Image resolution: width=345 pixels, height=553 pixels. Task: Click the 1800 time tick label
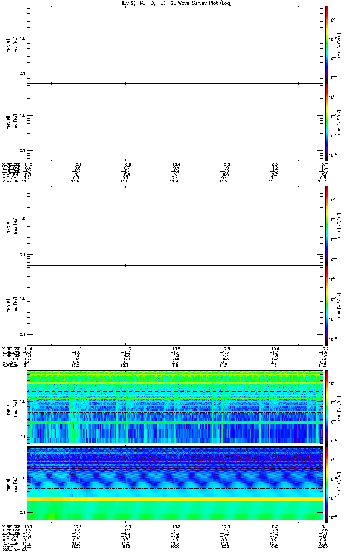click(x=27, y=546)
